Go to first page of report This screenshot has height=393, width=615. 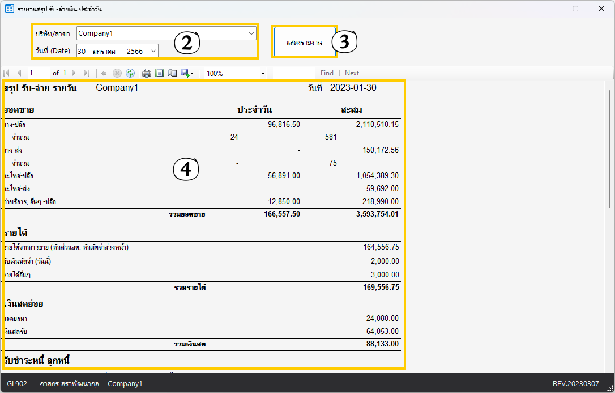click(x=7, y=73)
